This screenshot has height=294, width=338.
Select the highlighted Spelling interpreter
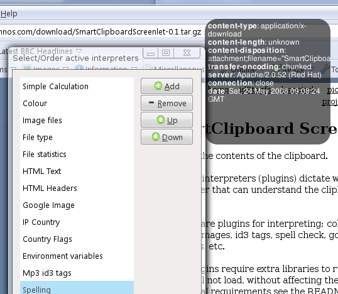(77, 288)
